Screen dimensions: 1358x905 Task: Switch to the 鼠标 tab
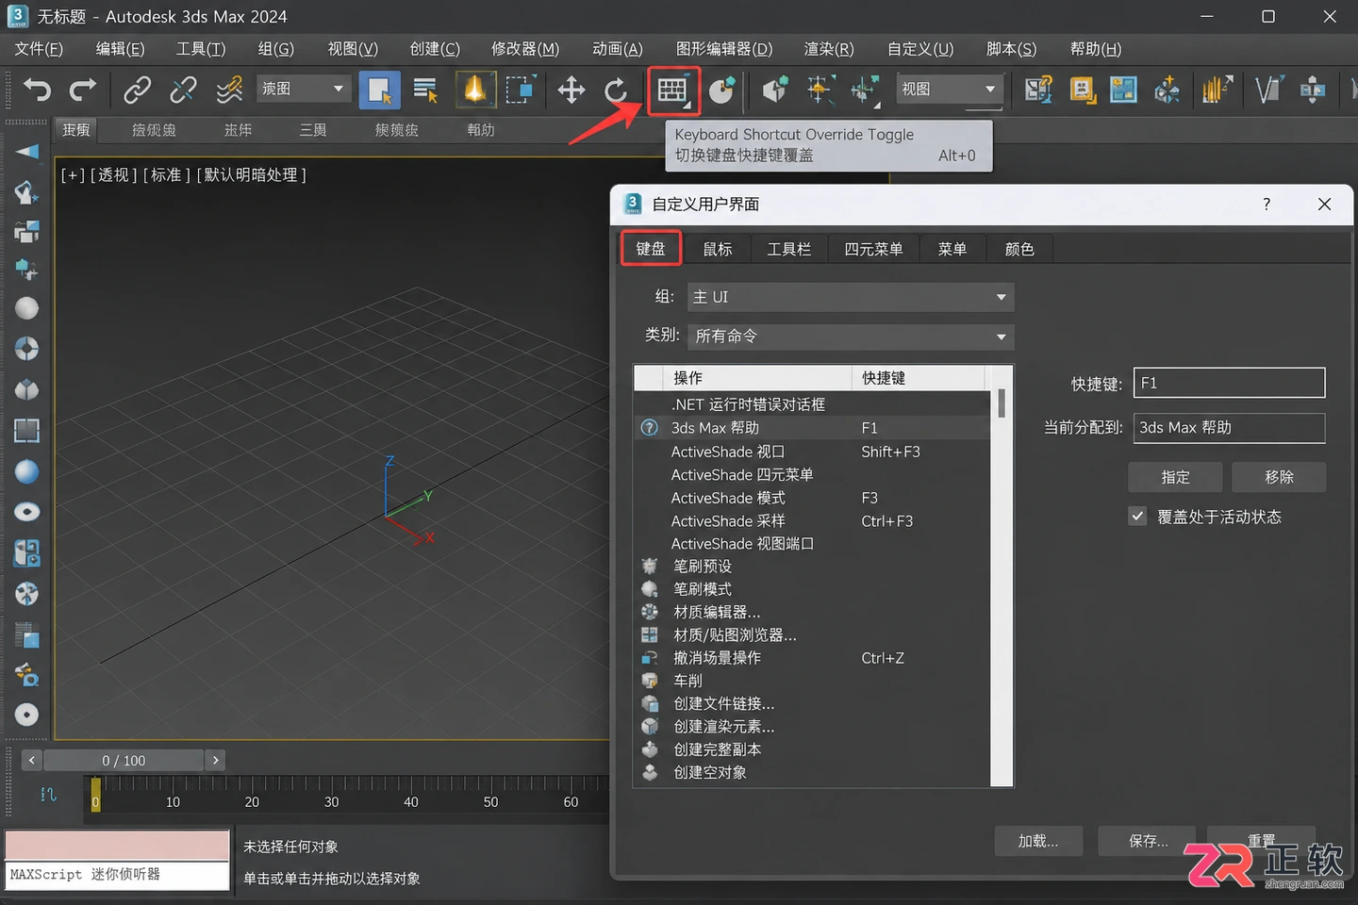(718, 249)
